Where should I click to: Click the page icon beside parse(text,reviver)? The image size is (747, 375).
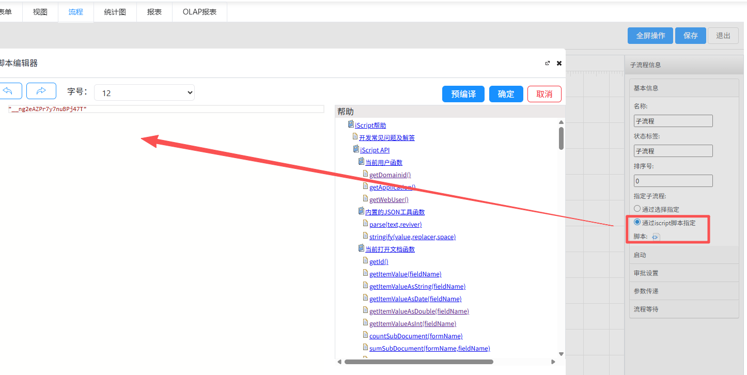(x=365, y=224)
